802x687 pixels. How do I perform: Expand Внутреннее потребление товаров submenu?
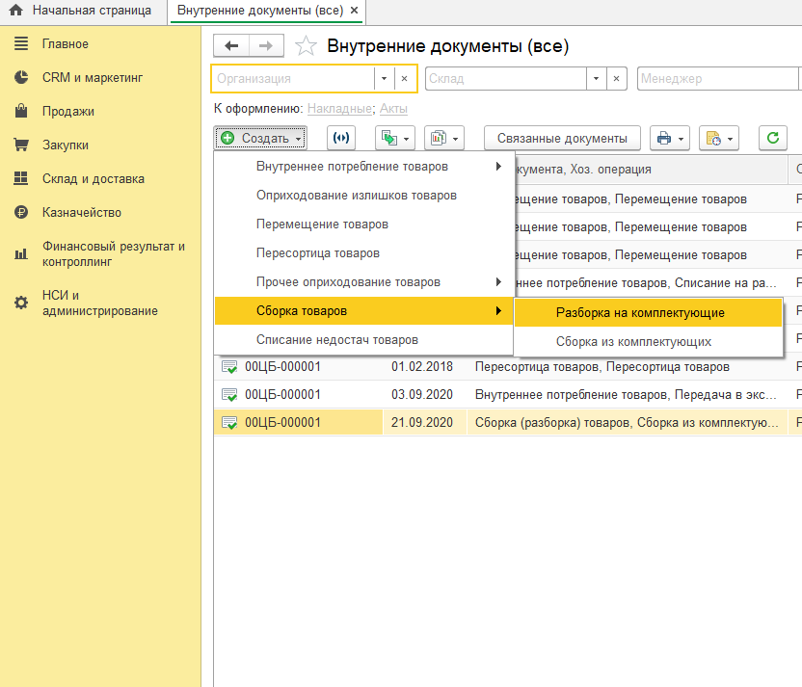352,167
